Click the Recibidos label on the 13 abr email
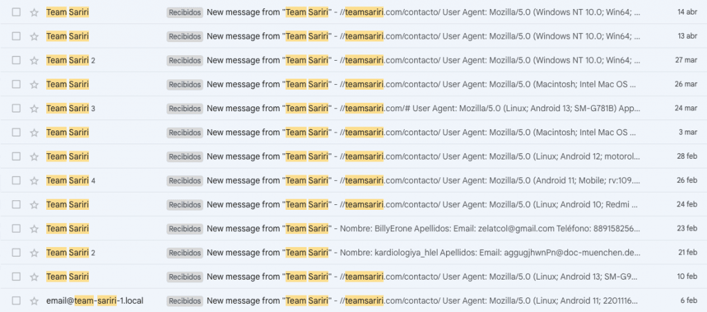 pyautogui.click(x=184, y=36)
